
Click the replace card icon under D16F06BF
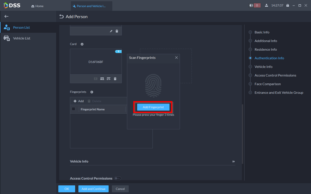click(x=109, y=79)
